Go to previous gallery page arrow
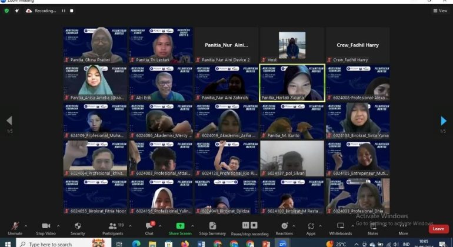The image size is (453, 247). 9,121
